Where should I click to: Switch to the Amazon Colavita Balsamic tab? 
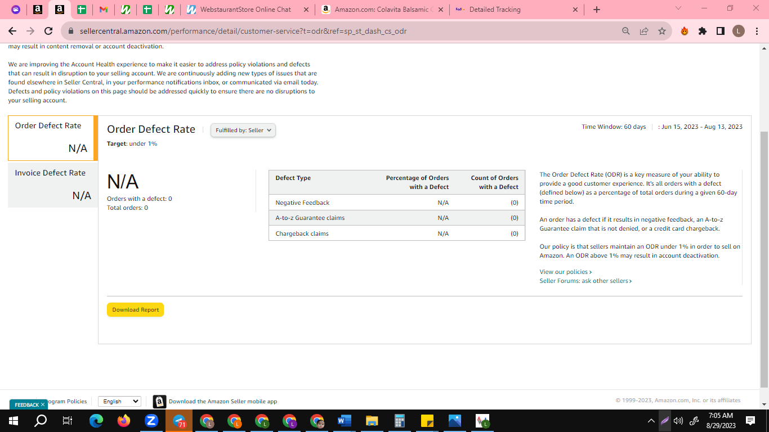pos(382,10)
